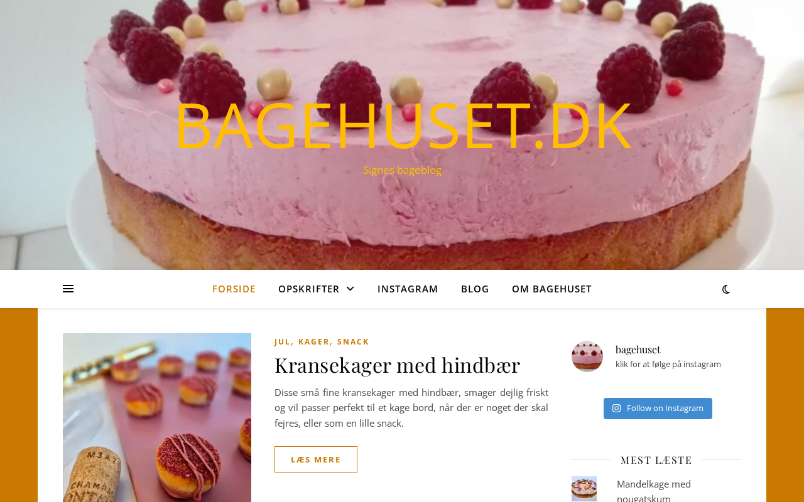This screenshot has height=502, width=804.
Task: Open the Forside menu item
Action: [234, 289]
